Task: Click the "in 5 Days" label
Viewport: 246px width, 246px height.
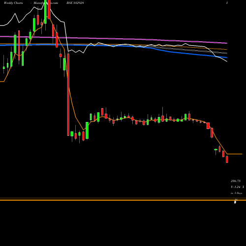Action: [236, 193]
